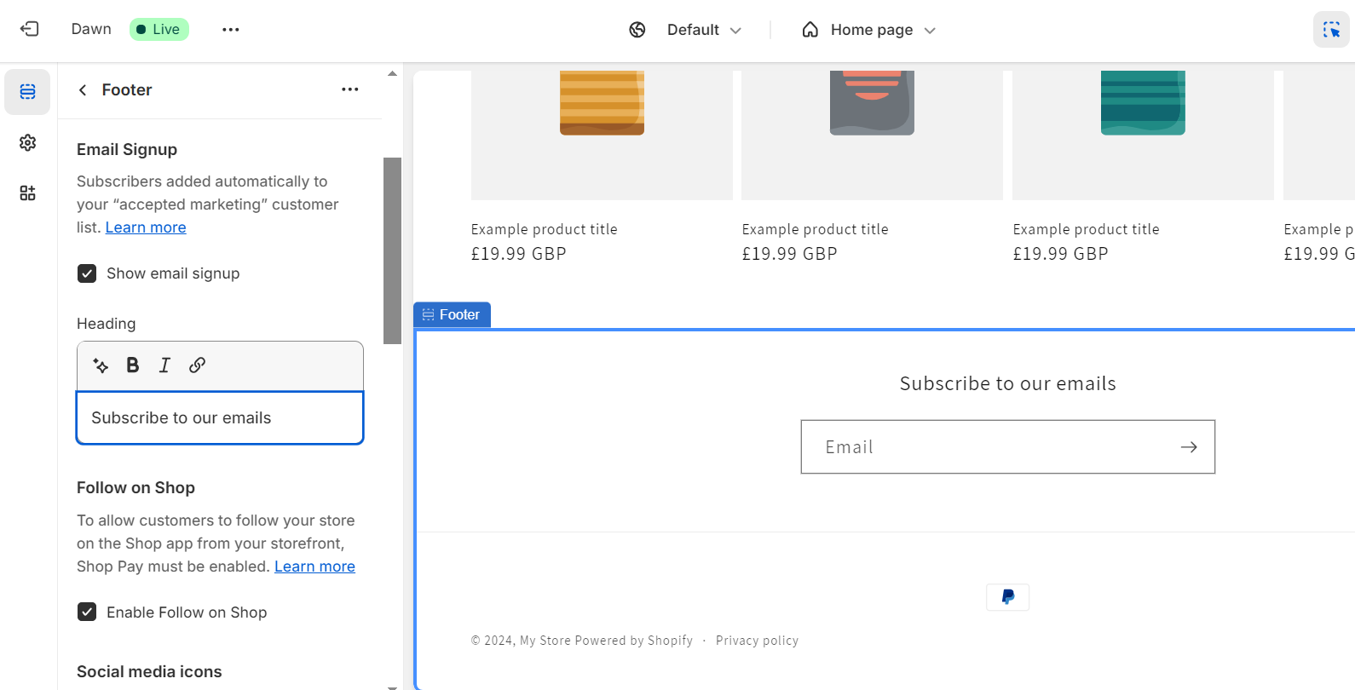Viewport: 1355px width, 690px height.
Task: Open the App embeds icon
Action: click(x=27, y=193)
